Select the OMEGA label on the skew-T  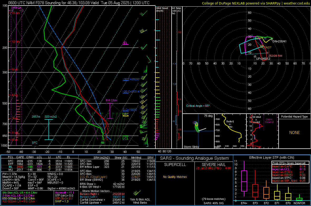(x=16, y=8)
